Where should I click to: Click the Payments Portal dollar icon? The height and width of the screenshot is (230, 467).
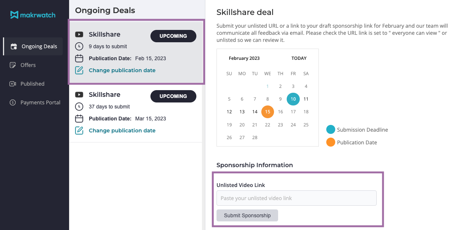pyautogui.click(x=13, y=102)
